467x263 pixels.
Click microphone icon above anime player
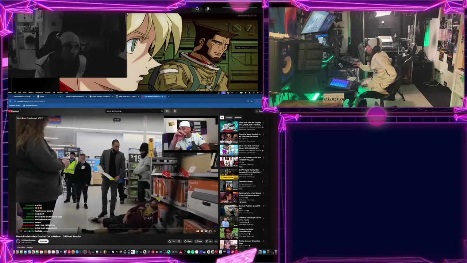point(208,9)
